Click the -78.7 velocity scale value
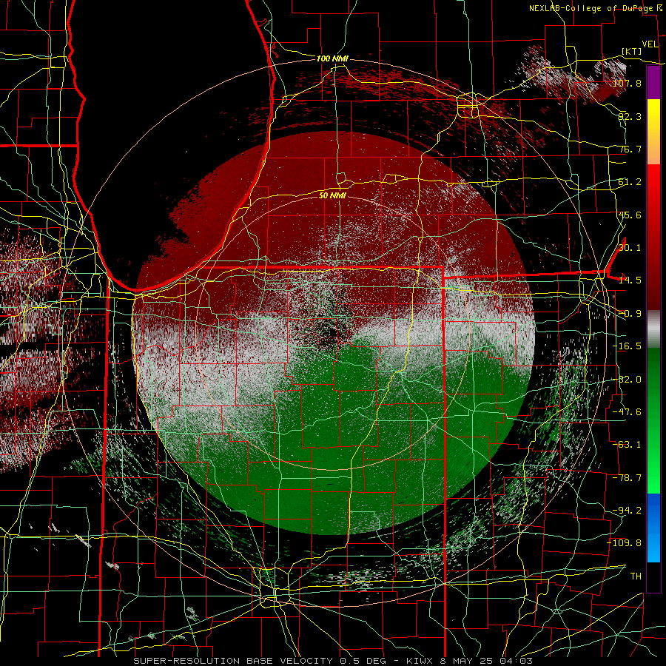Image resolution: width=666 pixels, height=666 pixels. coord(627,478)
